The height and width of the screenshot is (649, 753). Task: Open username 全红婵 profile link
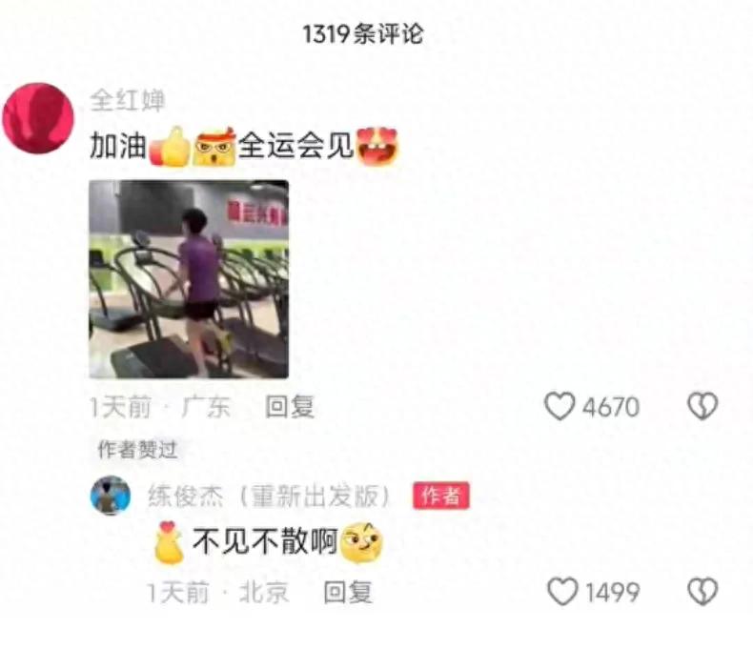click(x=128, y=101)
